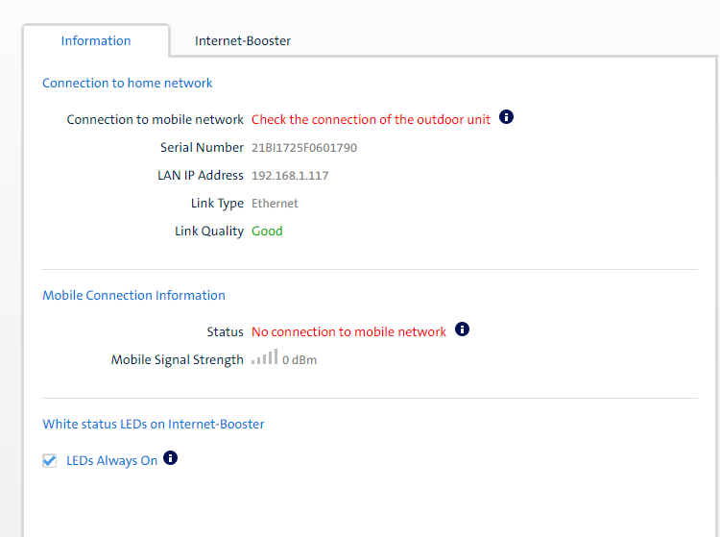Click info icon beside outdoor unit warning
Screen dimensions: 720x537
point(507,118)
